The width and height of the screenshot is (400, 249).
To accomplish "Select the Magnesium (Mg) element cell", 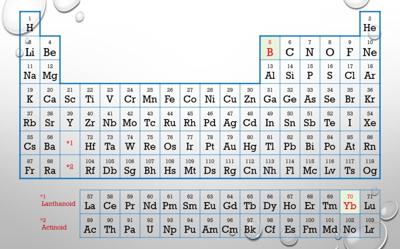I will pyautogui.click(x=50, y=71).
